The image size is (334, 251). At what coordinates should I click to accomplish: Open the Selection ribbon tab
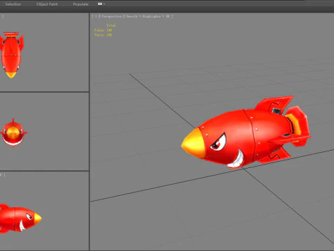click(13, 4)
